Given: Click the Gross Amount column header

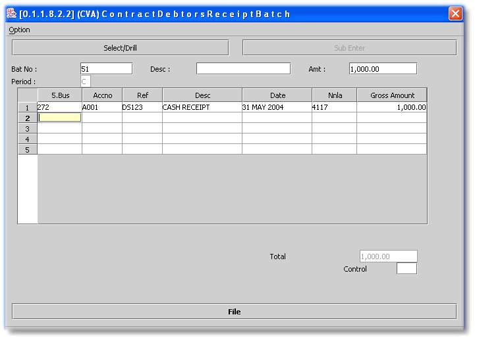Looking at the screenshot, I should 392,95.
